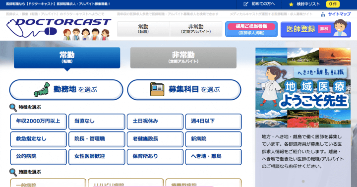Click the star icon beside 検討中リスト
Image resolution: width=357 pixels, height=187 pixels.
[291, 4]
